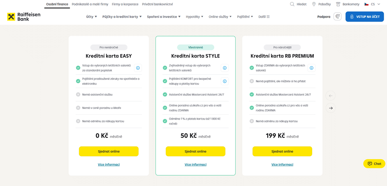Click the Pobočky location pin icon

coord(314,4)
